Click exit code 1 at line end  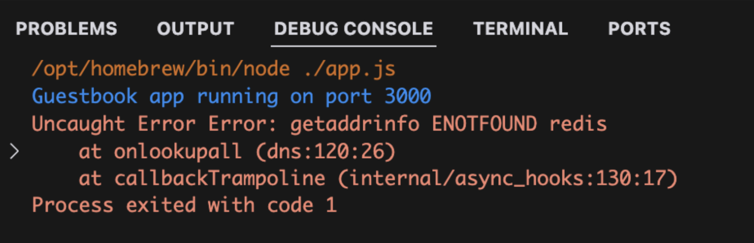click(331, 206)
